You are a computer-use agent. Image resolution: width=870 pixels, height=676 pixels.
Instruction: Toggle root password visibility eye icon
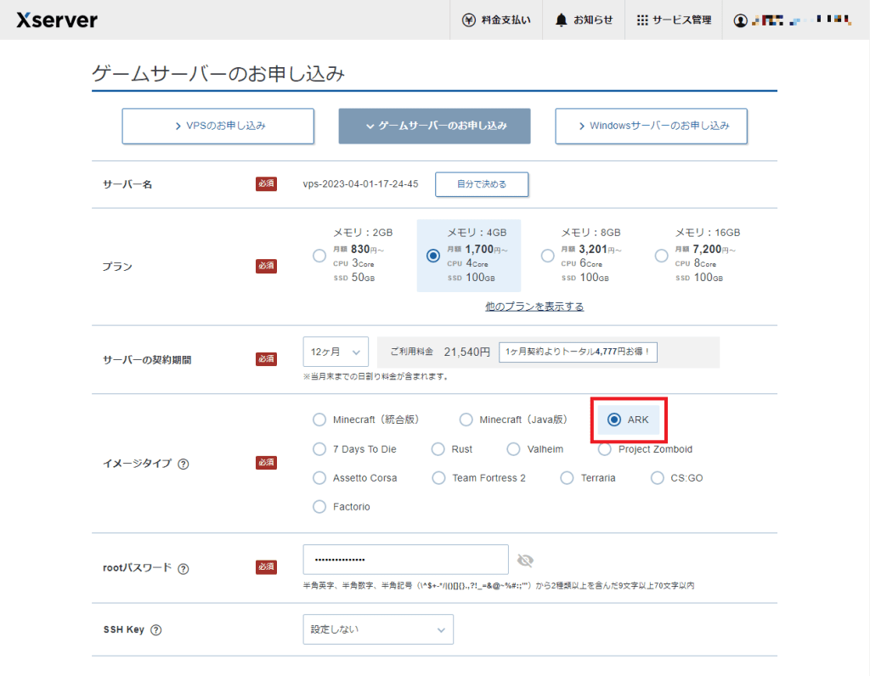(525, 561)
